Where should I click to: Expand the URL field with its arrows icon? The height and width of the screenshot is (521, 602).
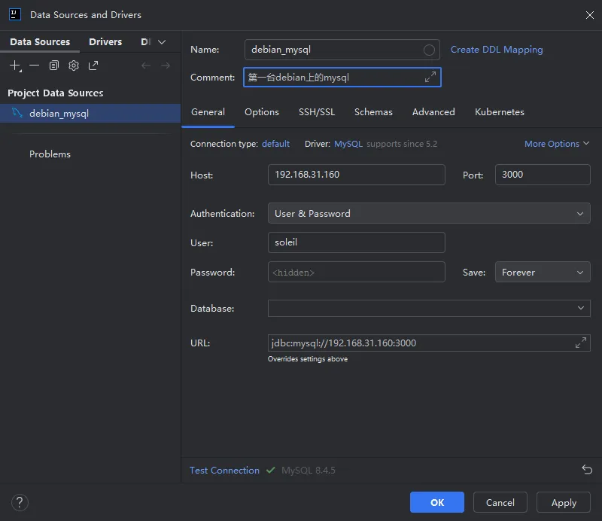click(x=580, y=343)
